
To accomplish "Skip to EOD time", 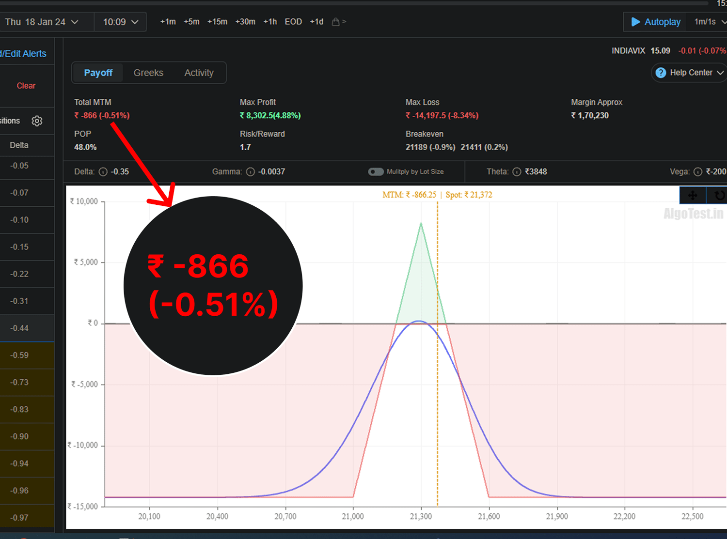I will tap(293, 22).
